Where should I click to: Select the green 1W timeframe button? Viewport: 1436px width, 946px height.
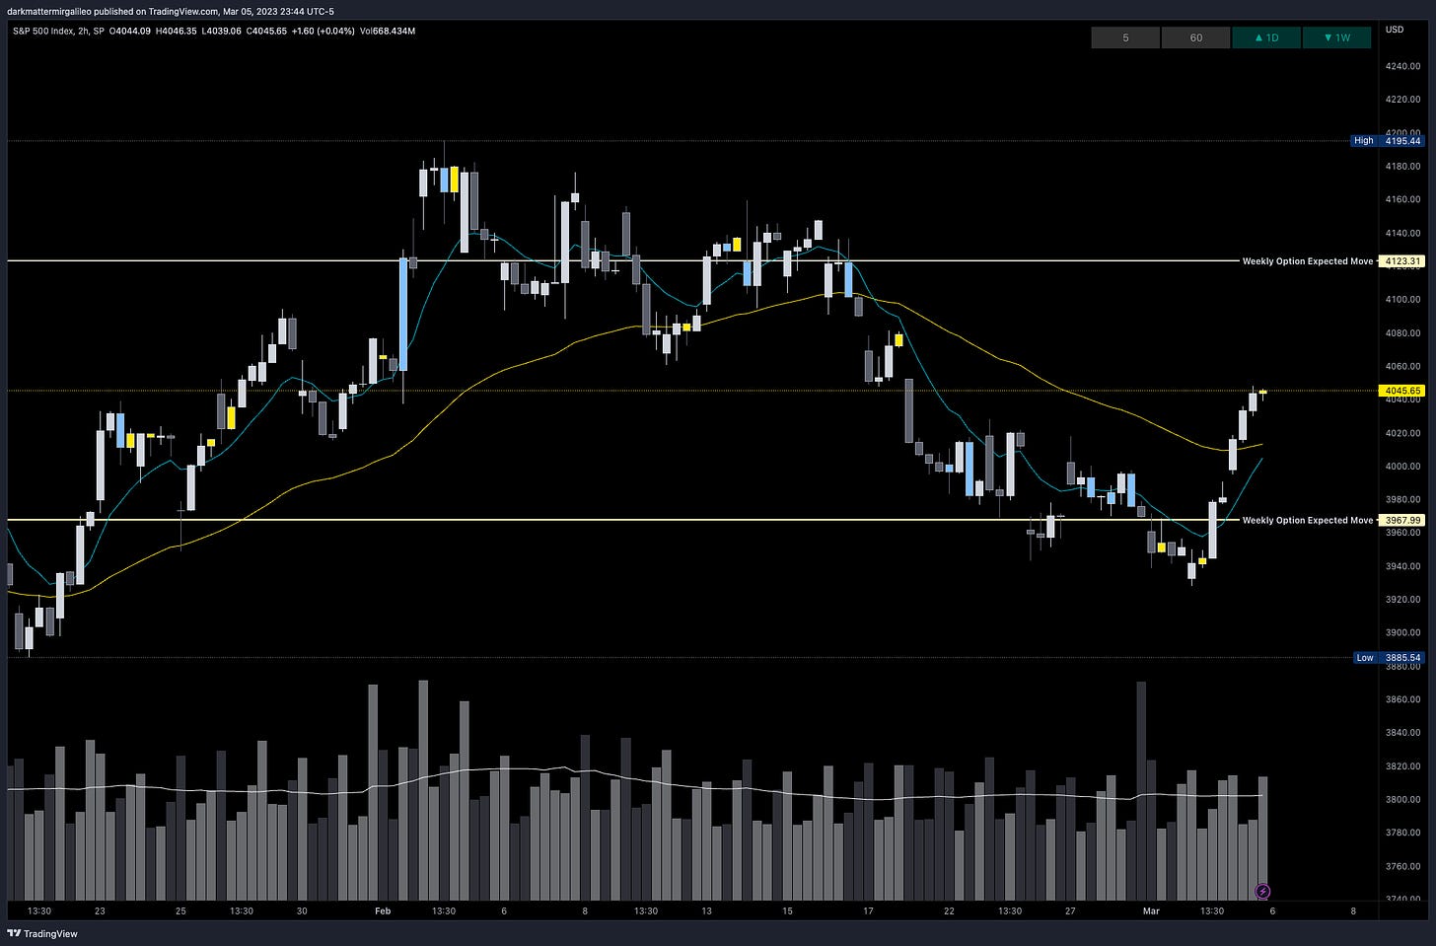(x=1336, y=37)
